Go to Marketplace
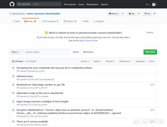This screenshot has height=127, width=167. point(92,4)
